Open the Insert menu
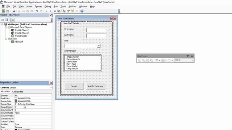 tap(29, 6)
